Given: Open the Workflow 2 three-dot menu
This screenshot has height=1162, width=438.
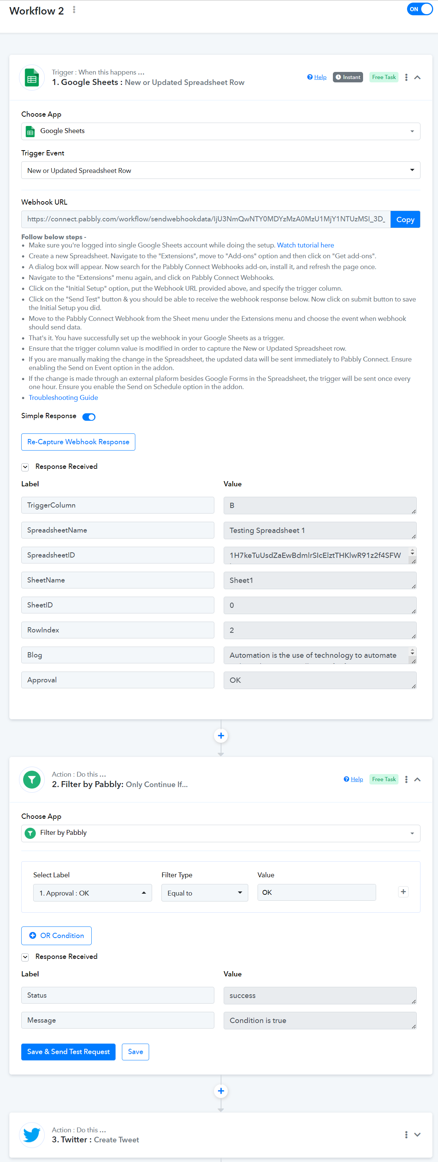Looking at the screenshot, I should point(74,10).
